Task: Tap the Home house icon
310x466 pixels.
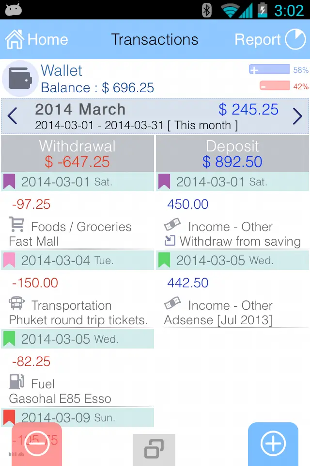Action: [15, 39]
